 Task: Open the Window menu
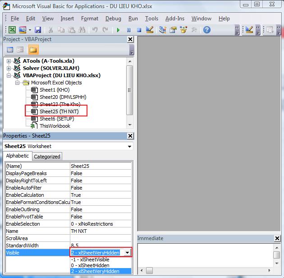pyautogui.click(x=202, y=19)
